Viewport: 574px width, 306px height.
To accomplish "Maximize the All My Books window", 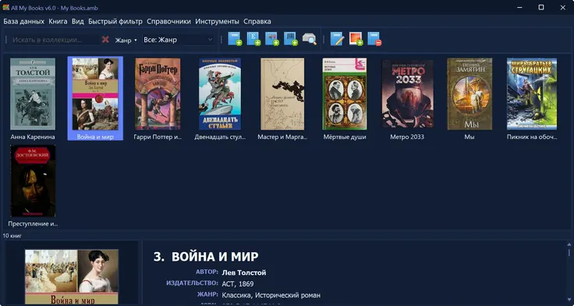I will coord(541,7).
